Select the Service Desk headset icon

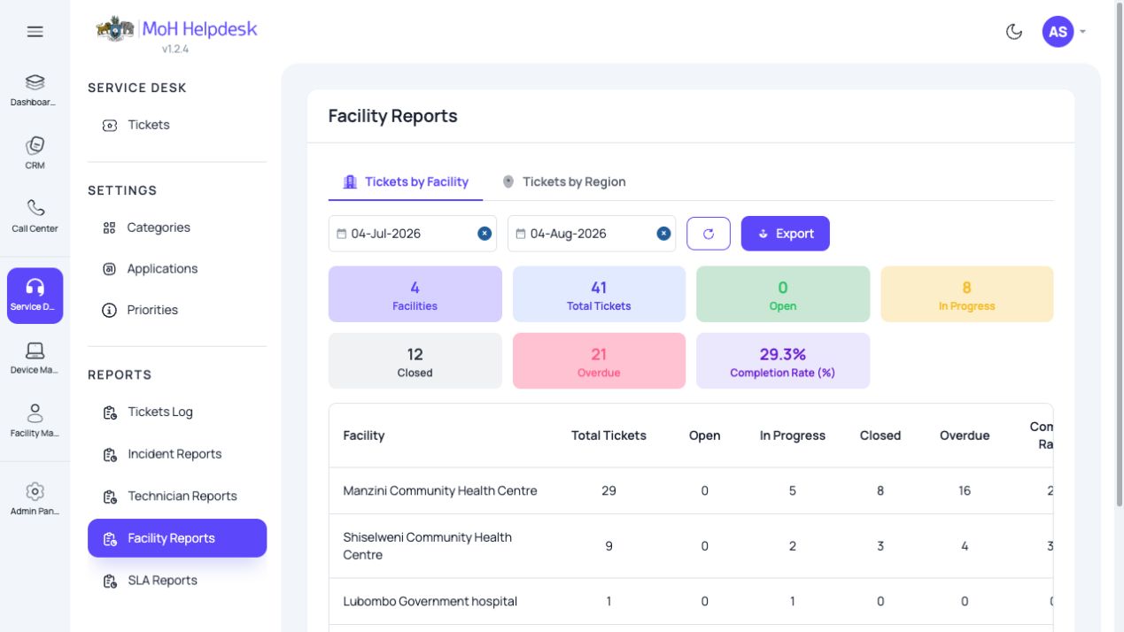[35, 296]
